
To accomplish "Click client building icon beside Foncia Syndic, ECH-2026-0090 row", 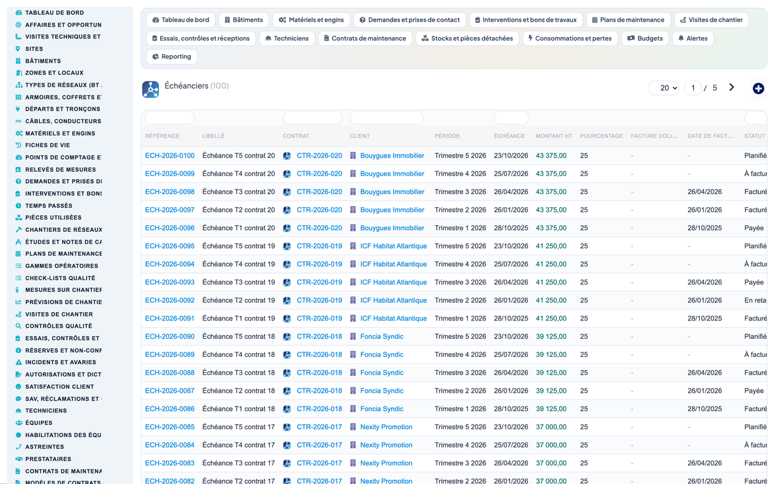I will pos(353,337).
